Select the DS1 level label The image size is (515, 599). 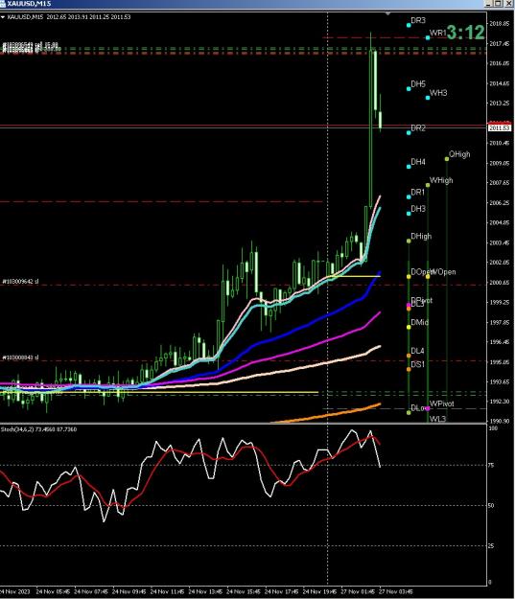[418, 364]
